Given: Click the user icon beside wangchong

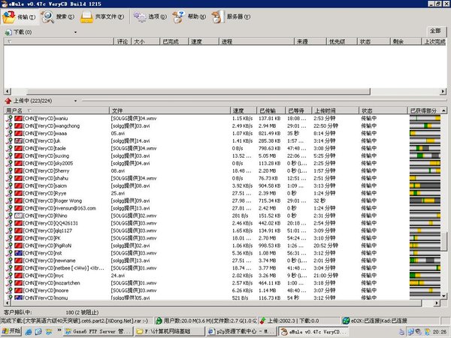Looking at the screenshot, I should 9,126.
